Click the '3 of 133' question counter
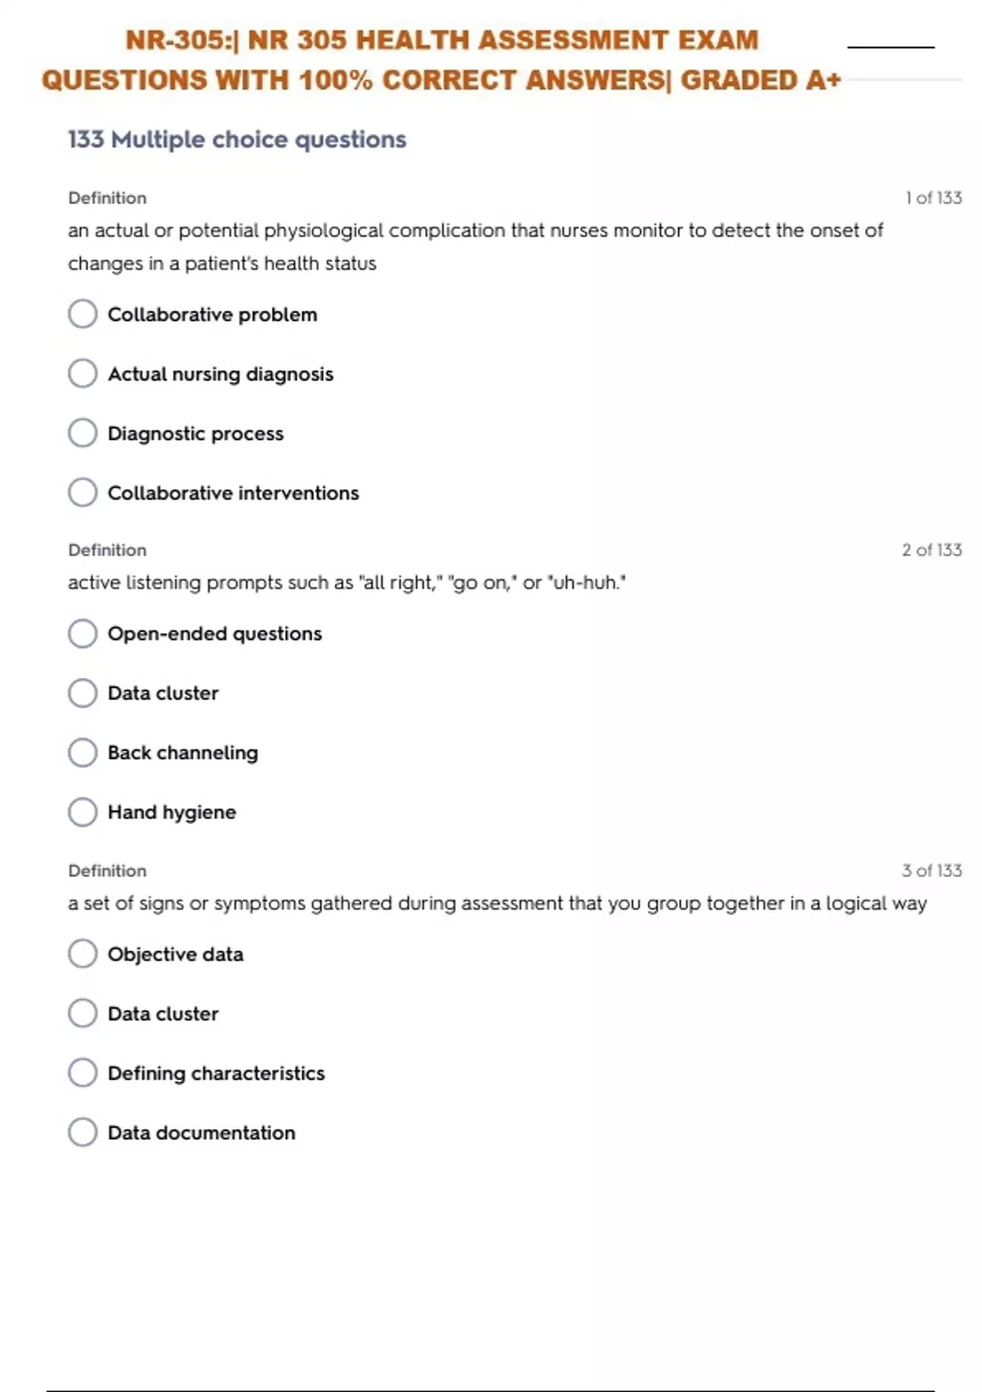Screen dimensions: 982x1392 [x=931, y=870]
